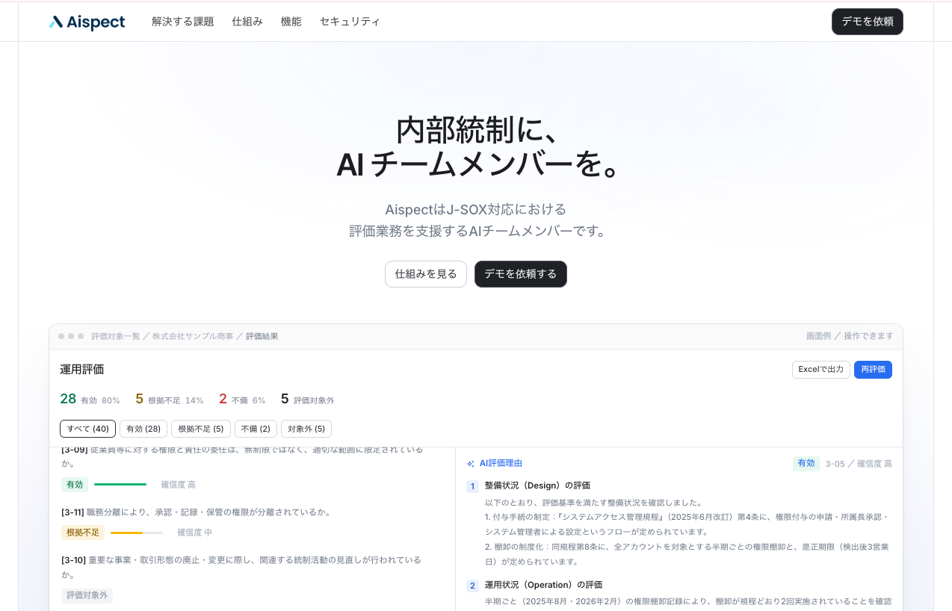The width and height of the screenshot is (952, 611).
Task: Filter by 有効 (28) tab
Action: [143, 429]
